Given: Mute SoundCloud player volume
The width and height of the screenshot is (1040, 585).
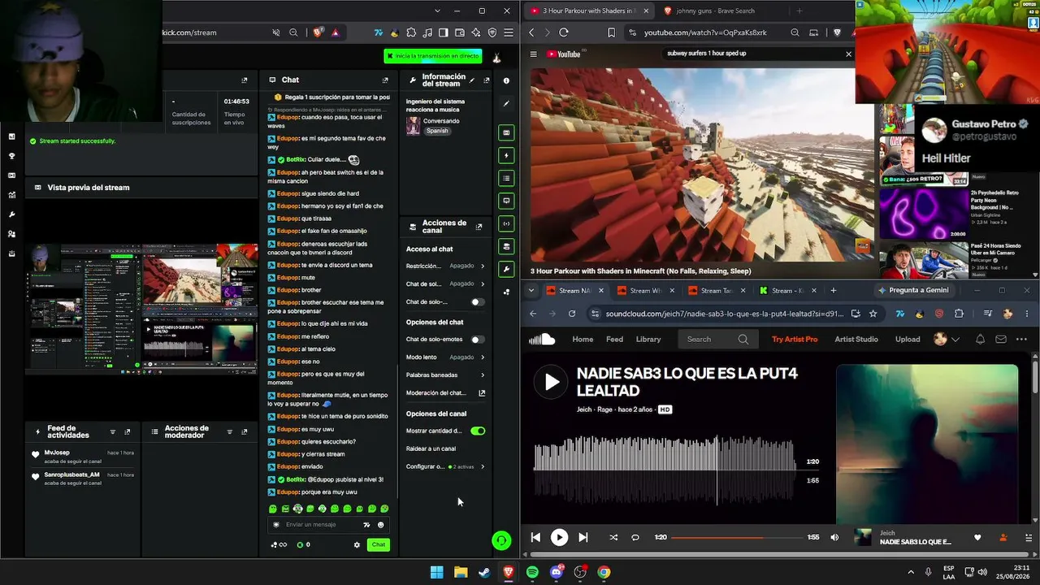Looking at the screenshot, I should pyautogui.click(x=834, y=537).
